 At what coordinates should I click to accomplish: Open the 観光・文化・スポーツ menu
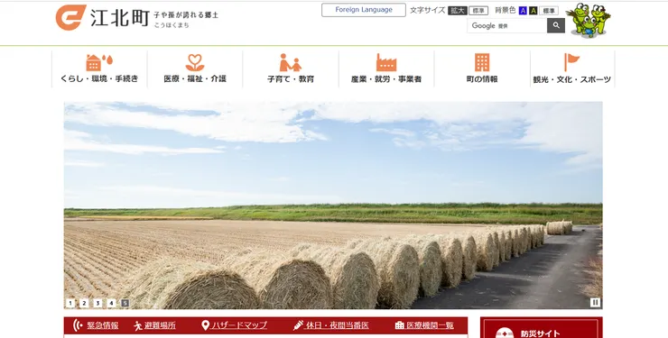(x=571, y=79)
